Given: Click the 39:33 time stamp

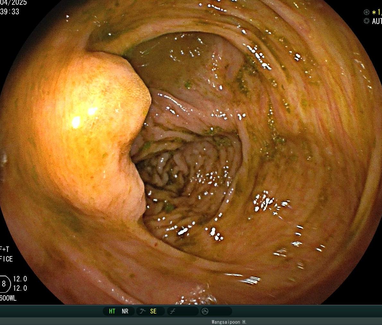Looking at the screenshot, I should pyautogui.click(x=10, y=12).
